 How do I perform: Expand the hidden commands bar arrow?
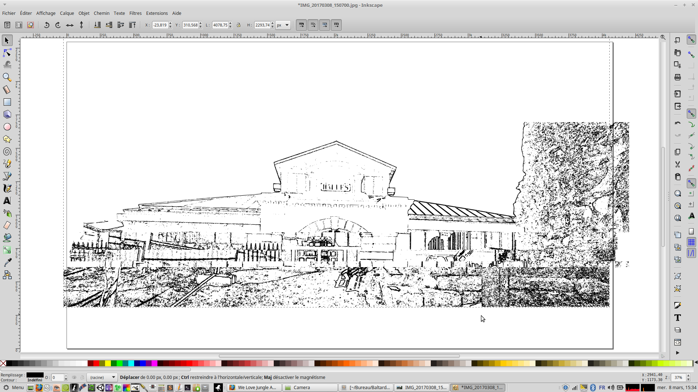tap(677, 353)
